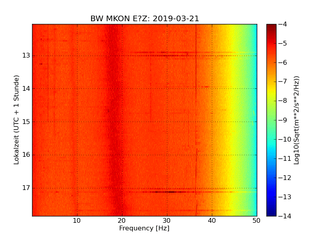Click the y-axis tick label 13
The image size is (321, 240).
(x=26, y=56)
